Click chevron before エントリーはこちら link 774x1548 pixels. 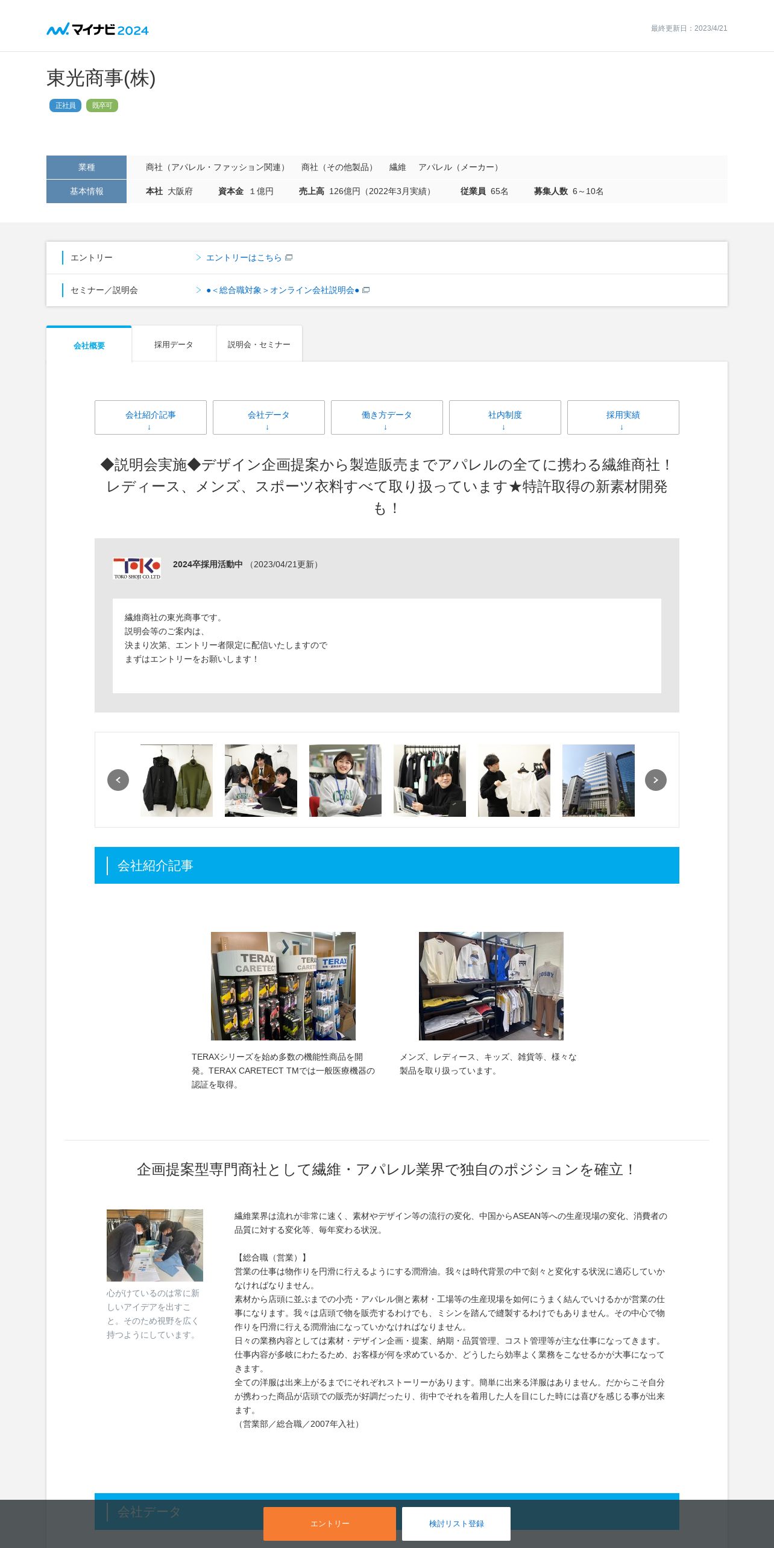tap(198, 257)
